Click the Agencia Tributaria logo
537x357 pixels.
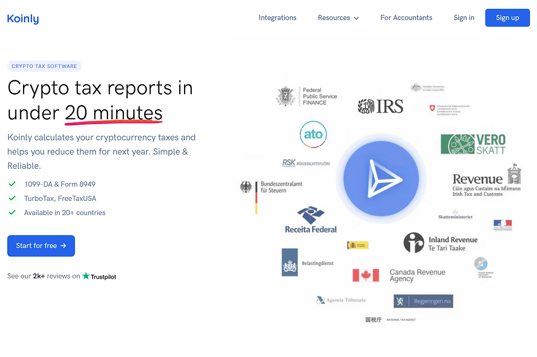tap(341, 300)
